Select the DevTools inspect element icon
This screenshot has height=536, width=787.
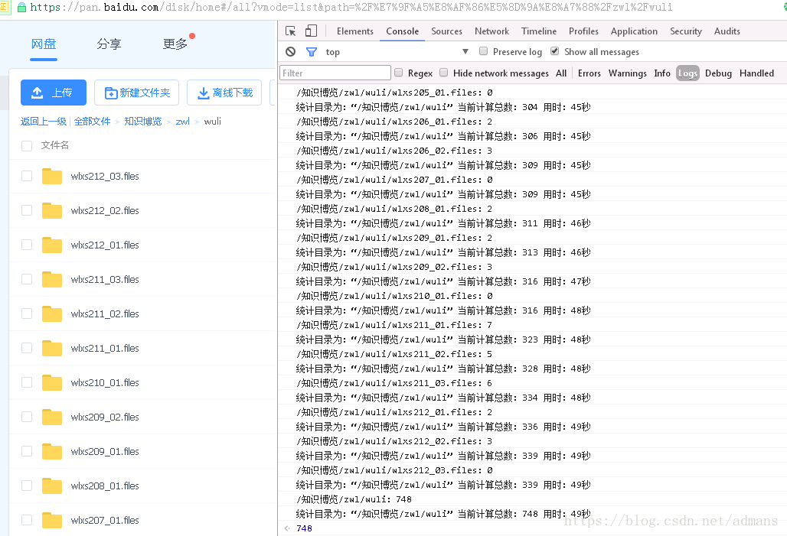291,31
